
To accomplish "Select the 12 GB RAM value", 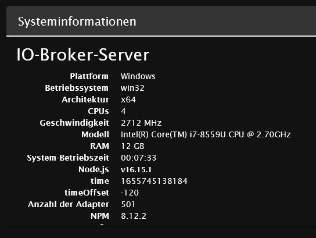I will [132, 146].
